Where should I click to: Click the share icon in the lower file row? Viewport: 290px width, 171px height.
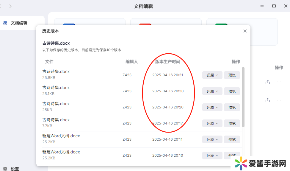coord(268,100)
